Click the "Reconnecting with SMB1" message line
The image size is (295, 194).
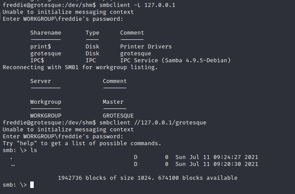coord(80,67)
